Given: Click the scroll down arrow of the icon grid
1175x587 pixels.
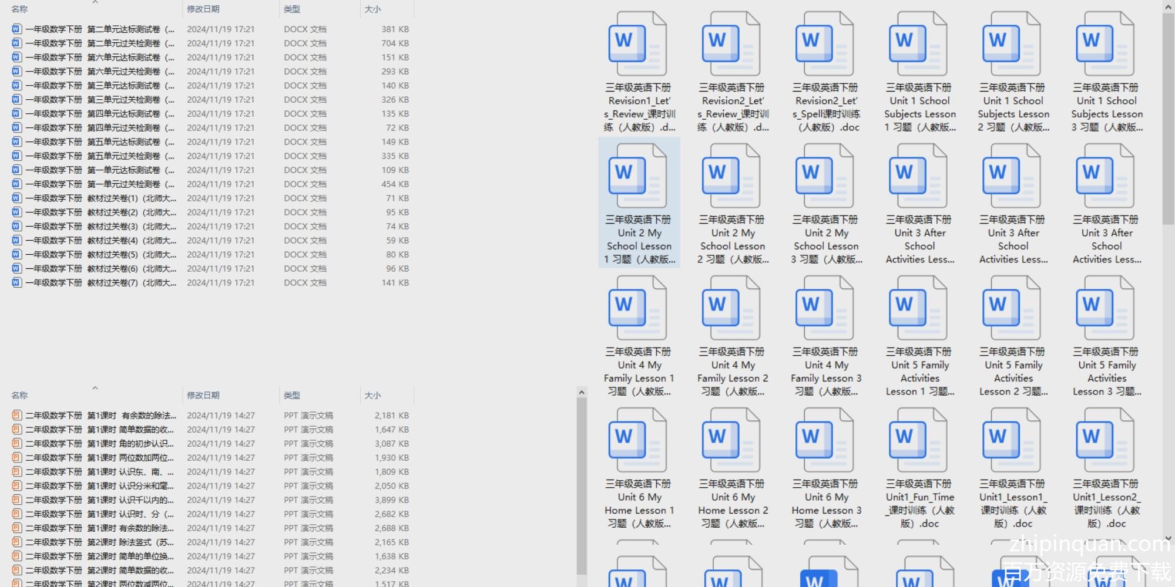Looking at the screenshot, I should point(1168,538).
